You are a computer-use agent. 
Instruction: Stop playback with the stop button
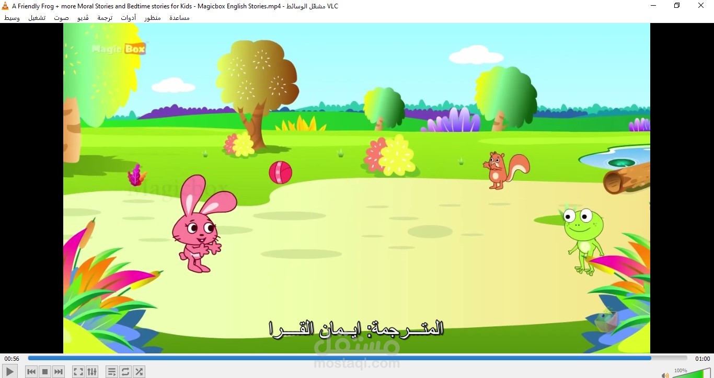point(45,372)
